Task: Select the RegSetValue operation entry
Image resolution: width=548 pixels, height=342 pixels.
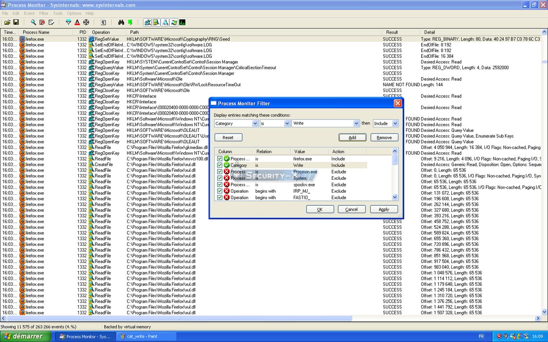Action: tap(107, 39)
